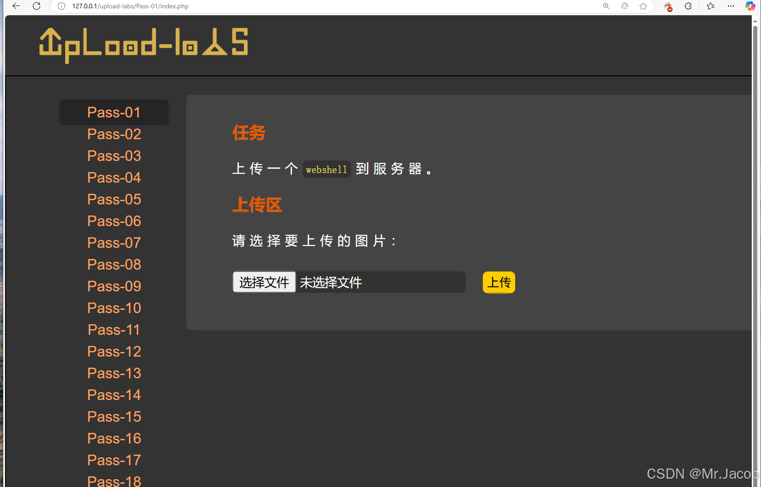
Task: Reload the page with the refresh icon
Action: pos(37,6)
